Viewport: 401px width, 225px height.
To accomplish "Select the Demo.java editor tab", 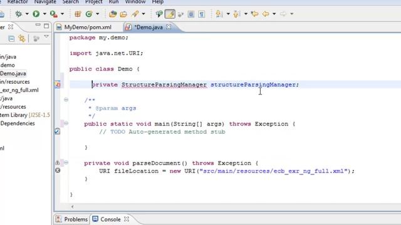I will pyautogui.click(x=148, y=27).
